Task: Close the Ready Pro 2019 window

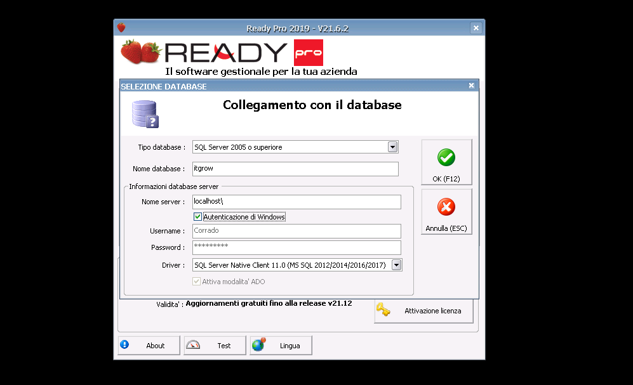Action: point(476,28)
